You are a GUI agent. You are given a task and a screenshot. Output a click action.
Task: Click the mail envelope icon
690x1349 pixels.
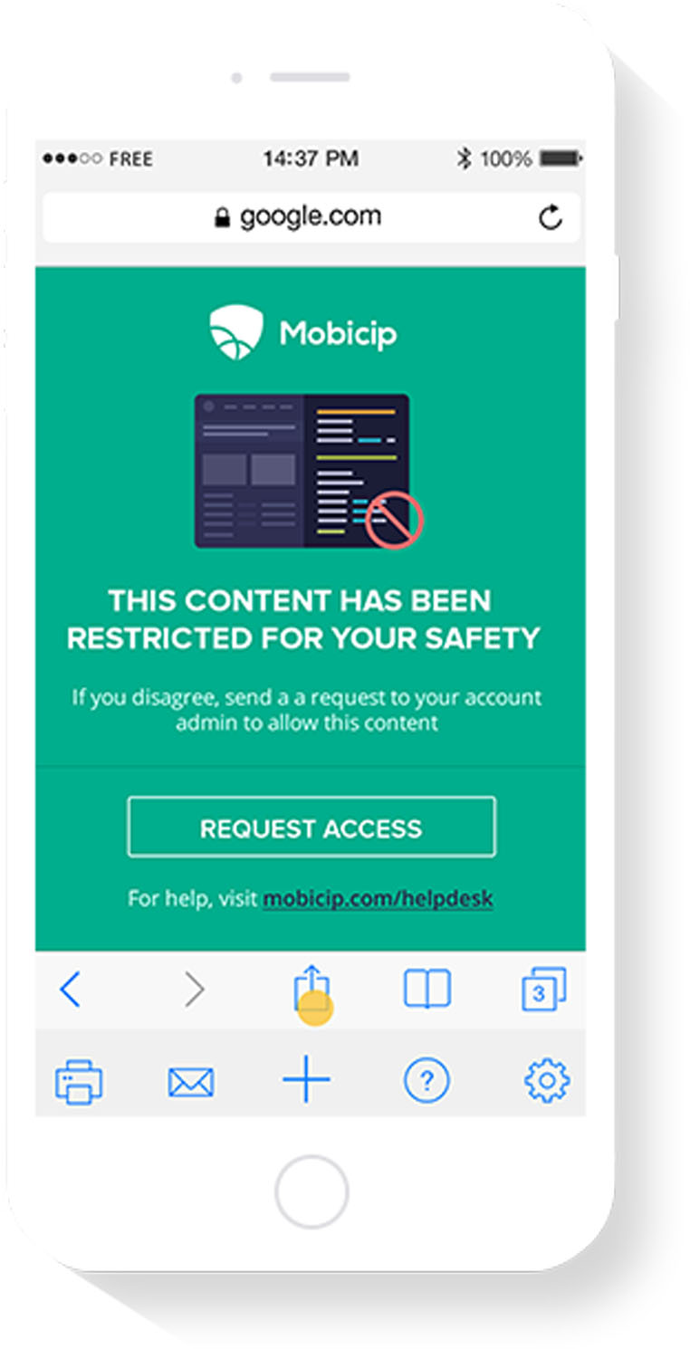(191, 1082)
